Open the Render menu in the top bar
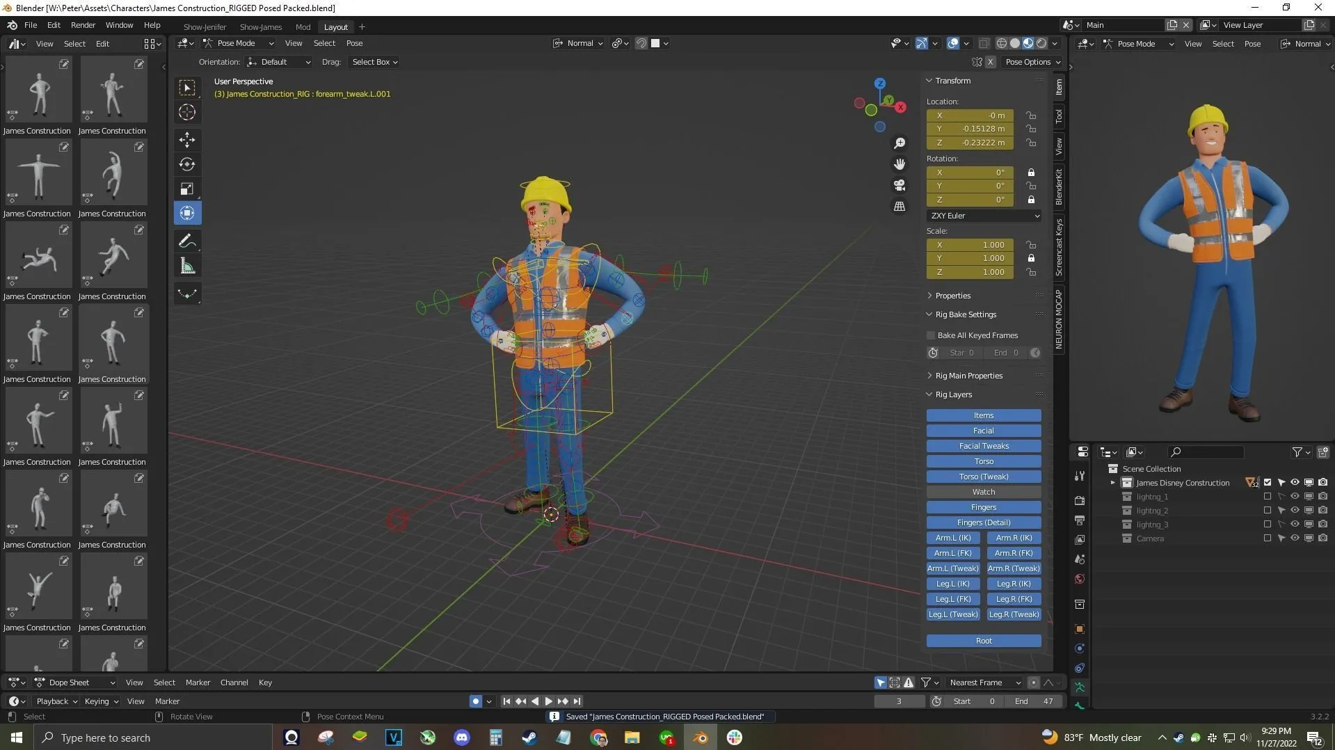The image size is (1335, 750). coord(83,25)
